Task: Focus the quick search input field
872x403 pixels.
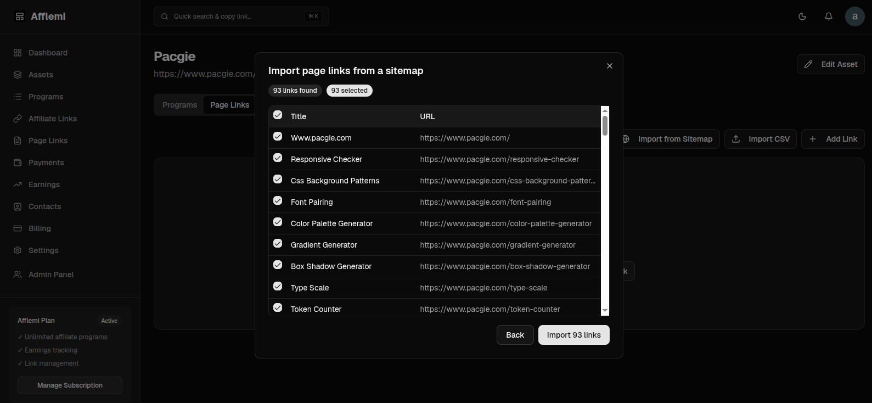Action: tap(241, 16)
